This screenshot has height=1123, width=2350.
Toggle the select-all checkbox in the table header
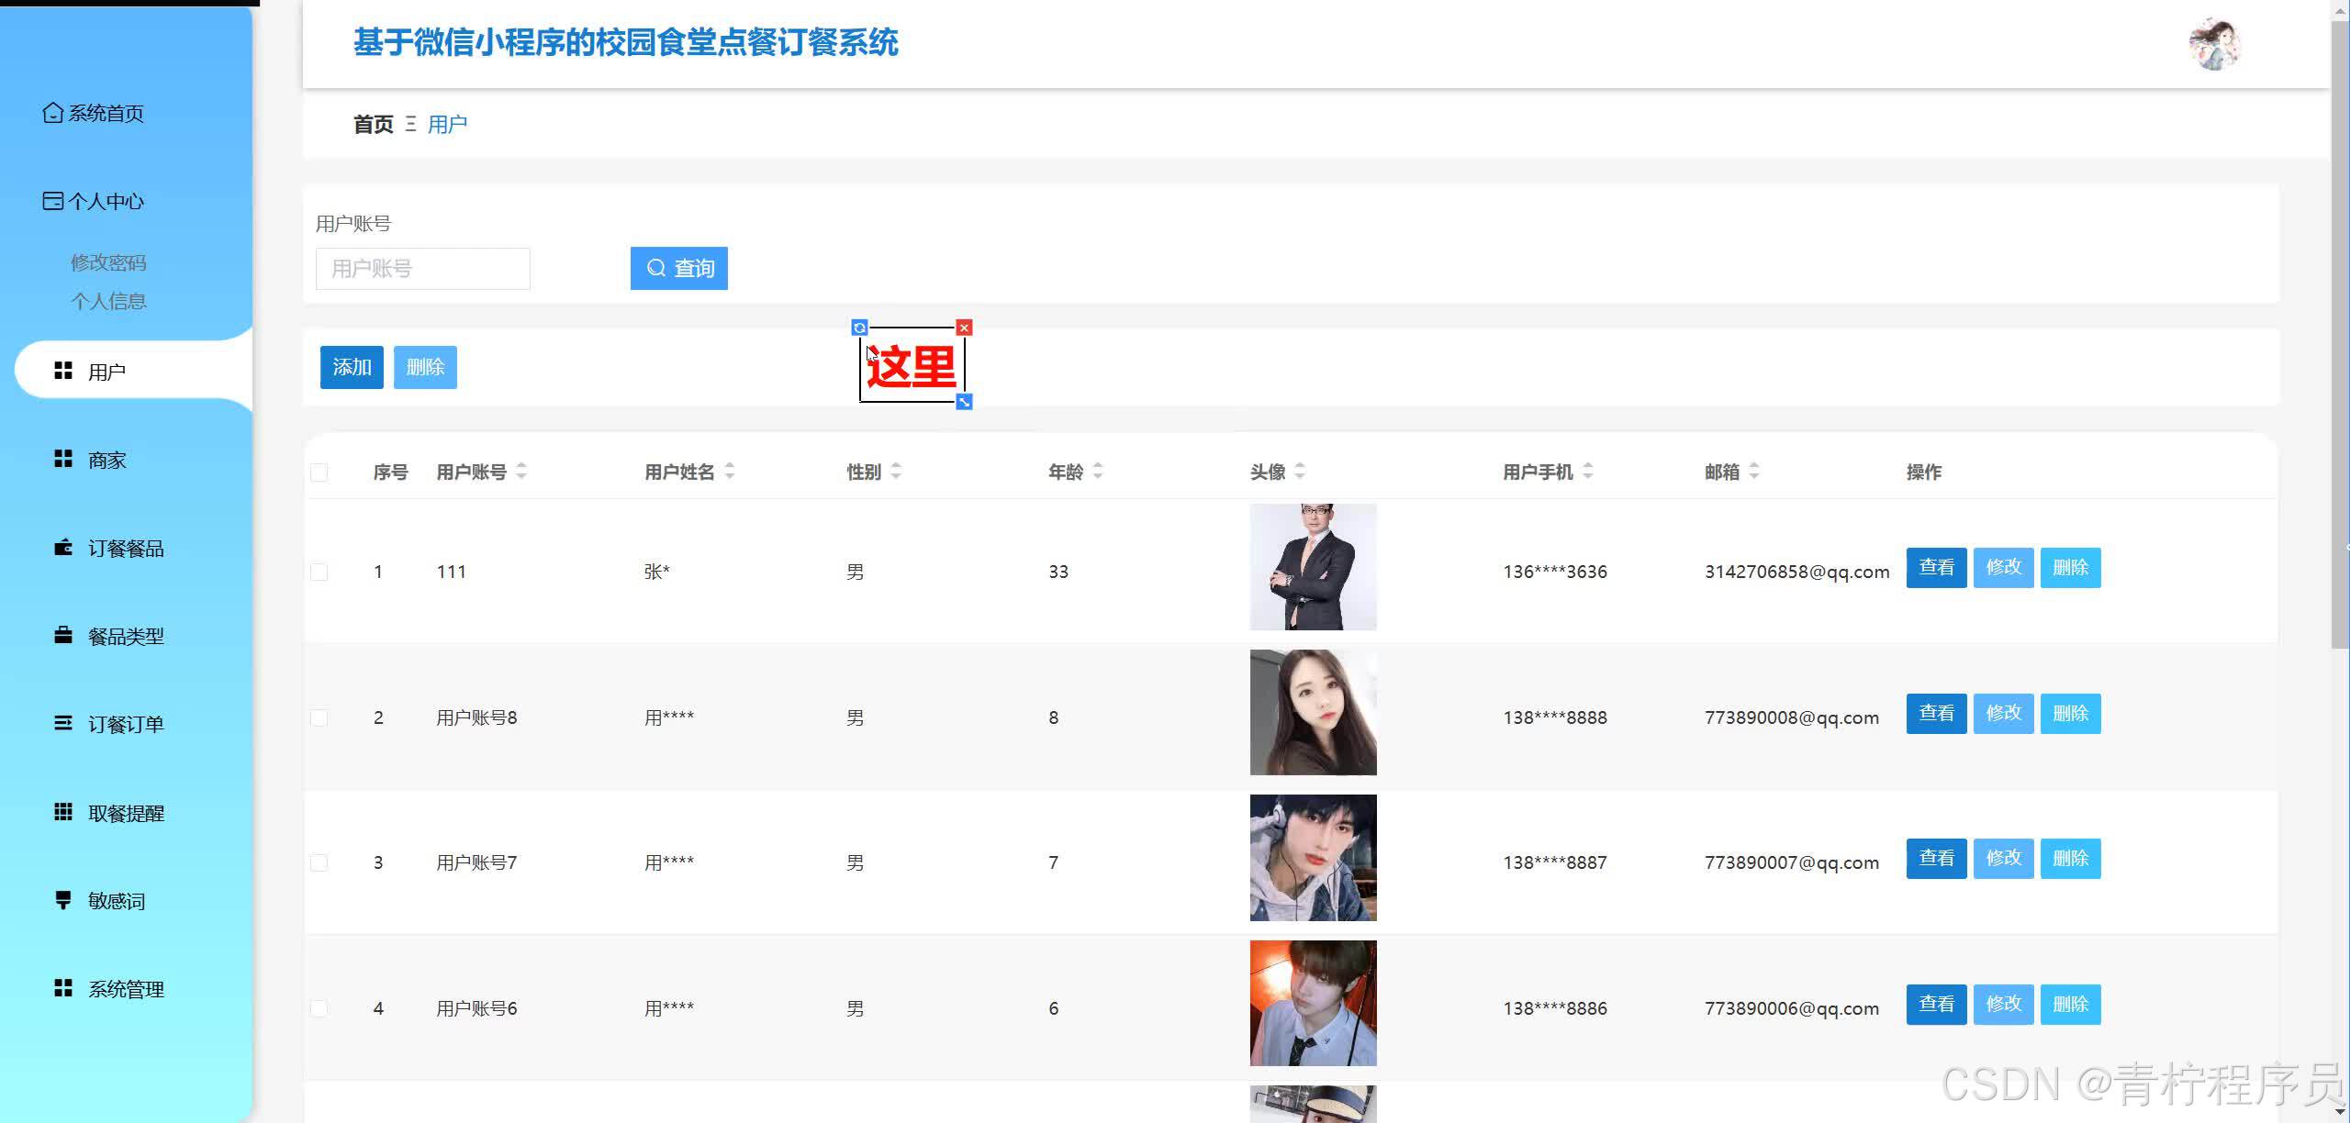(x=319, y=473)
